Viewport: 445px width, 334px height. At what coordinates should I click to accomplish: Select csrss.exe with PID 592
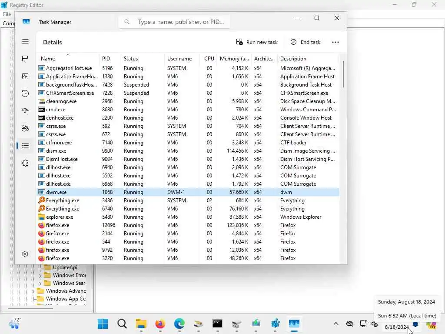pyautogui.click(x=189, y=126)
